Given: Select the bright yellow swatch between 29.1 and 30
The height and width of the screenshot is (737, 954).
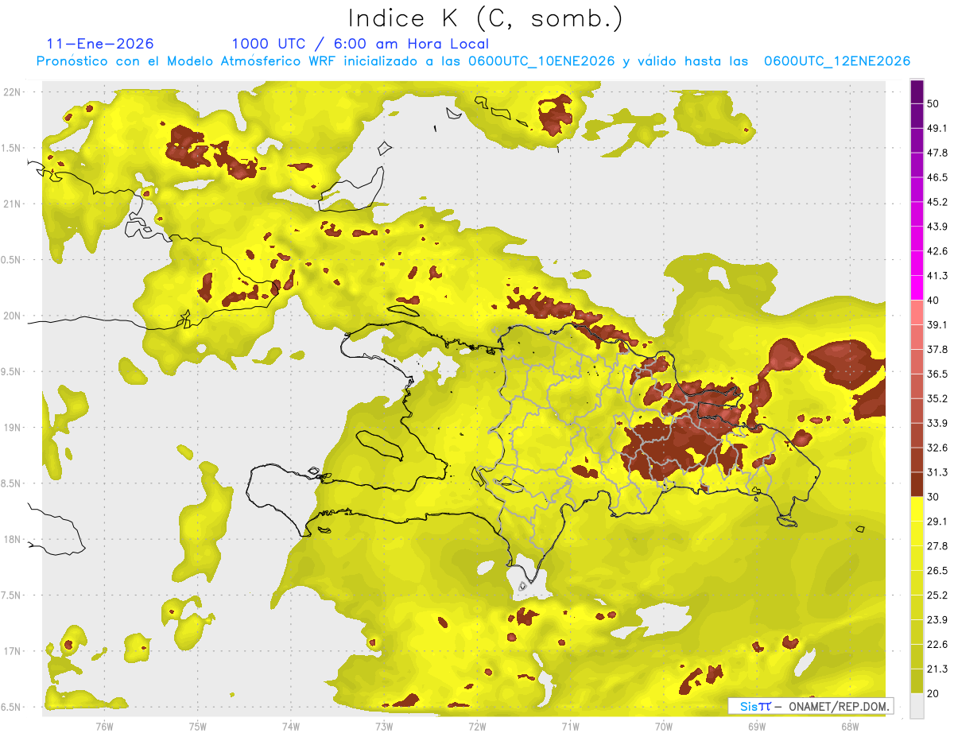Looking at the screenshot, I should click(x=917, y=509).
